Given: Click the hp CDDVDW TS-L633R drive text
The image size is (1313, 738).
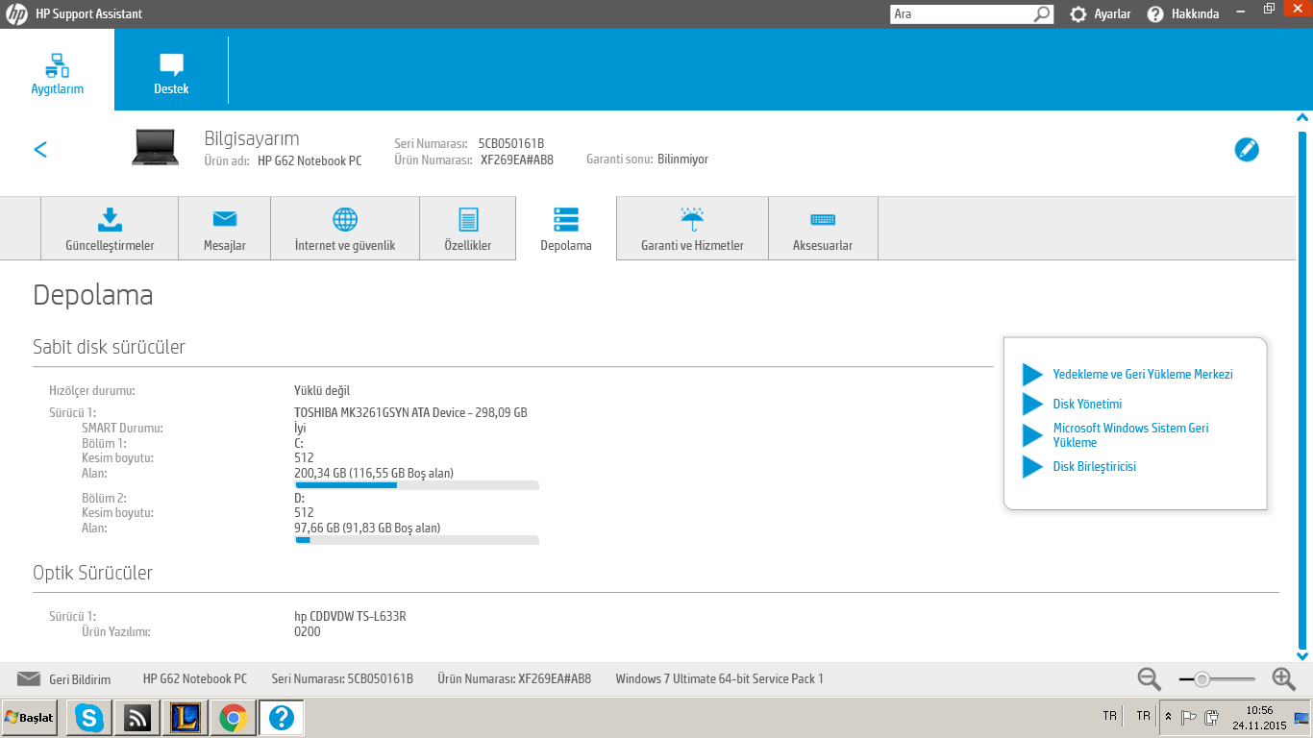Looking at the screenshot, I should (x=350, y=617).
